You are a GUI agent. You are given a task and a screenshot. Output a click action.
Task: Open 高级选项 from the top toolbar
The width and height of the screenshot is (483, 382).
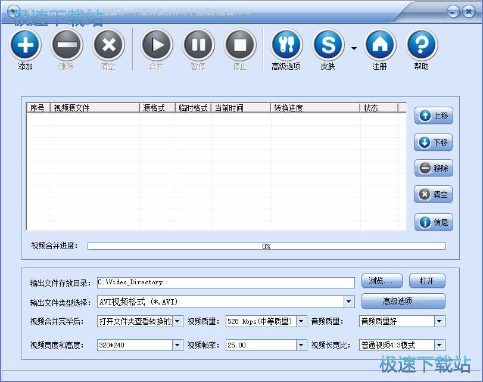(286, 45)
